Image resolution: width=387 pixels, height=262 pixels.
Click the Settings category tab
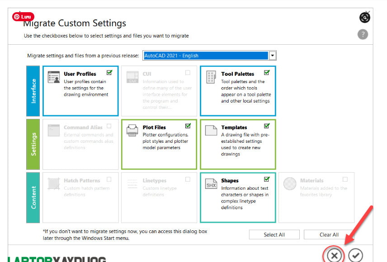coord(33,144)
